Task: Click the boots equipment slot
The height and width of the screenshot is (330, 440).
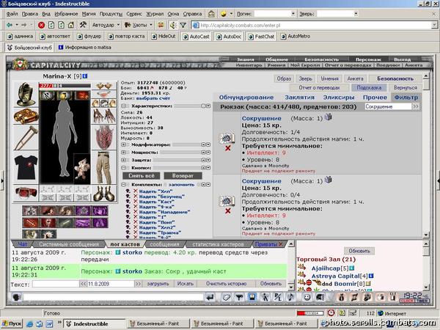Action: [104, 194]
